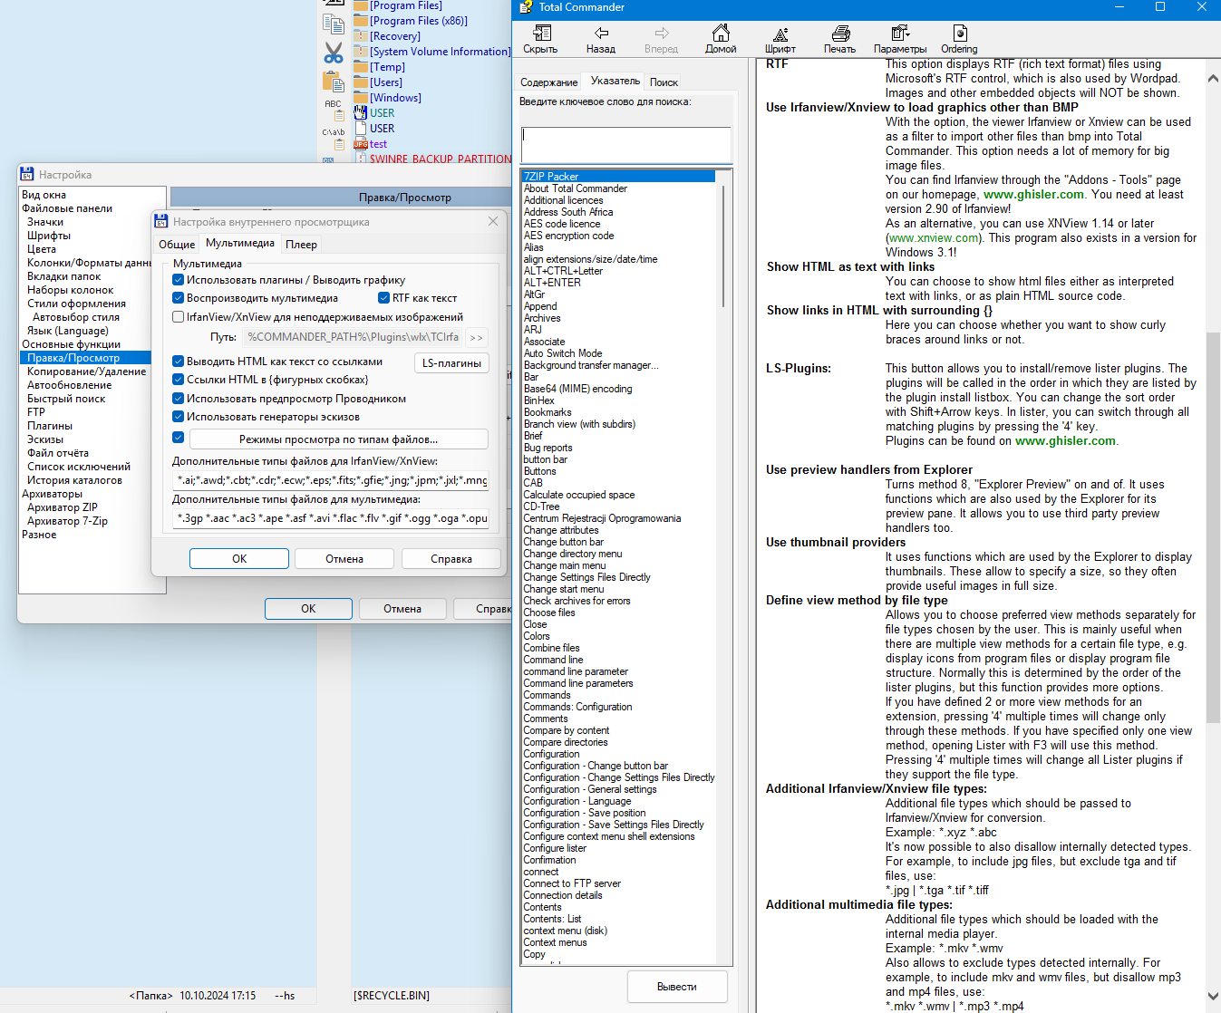Toggle 'Выводить HTML как текст со ссылками'
The height and width of the screenshot is (1013, 1221).
pos(179,362)
